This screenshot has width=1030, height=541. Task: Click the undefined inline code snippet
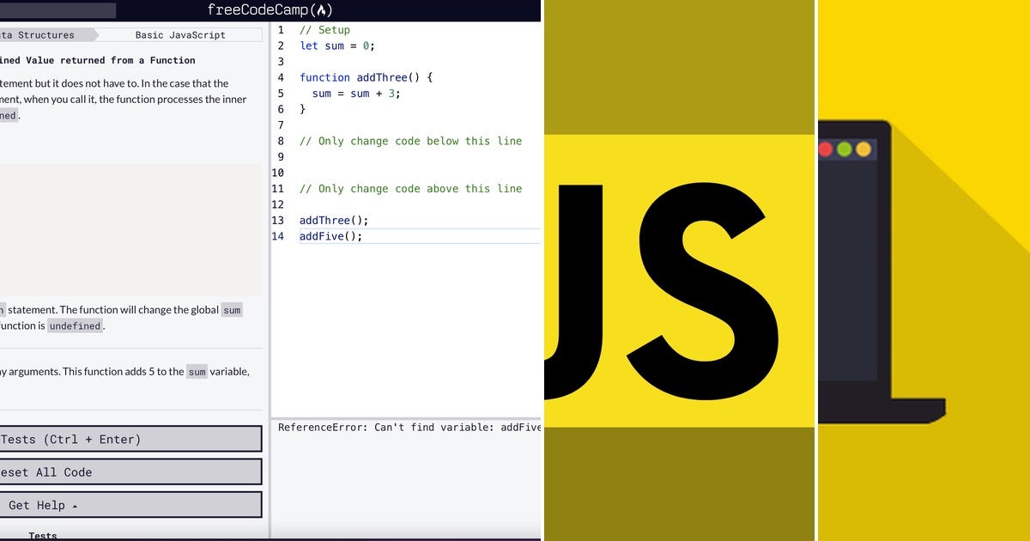75,325
